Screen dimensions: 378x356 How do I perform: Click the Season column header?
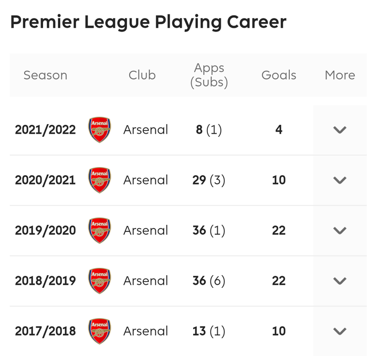click(x=45, y=75)
